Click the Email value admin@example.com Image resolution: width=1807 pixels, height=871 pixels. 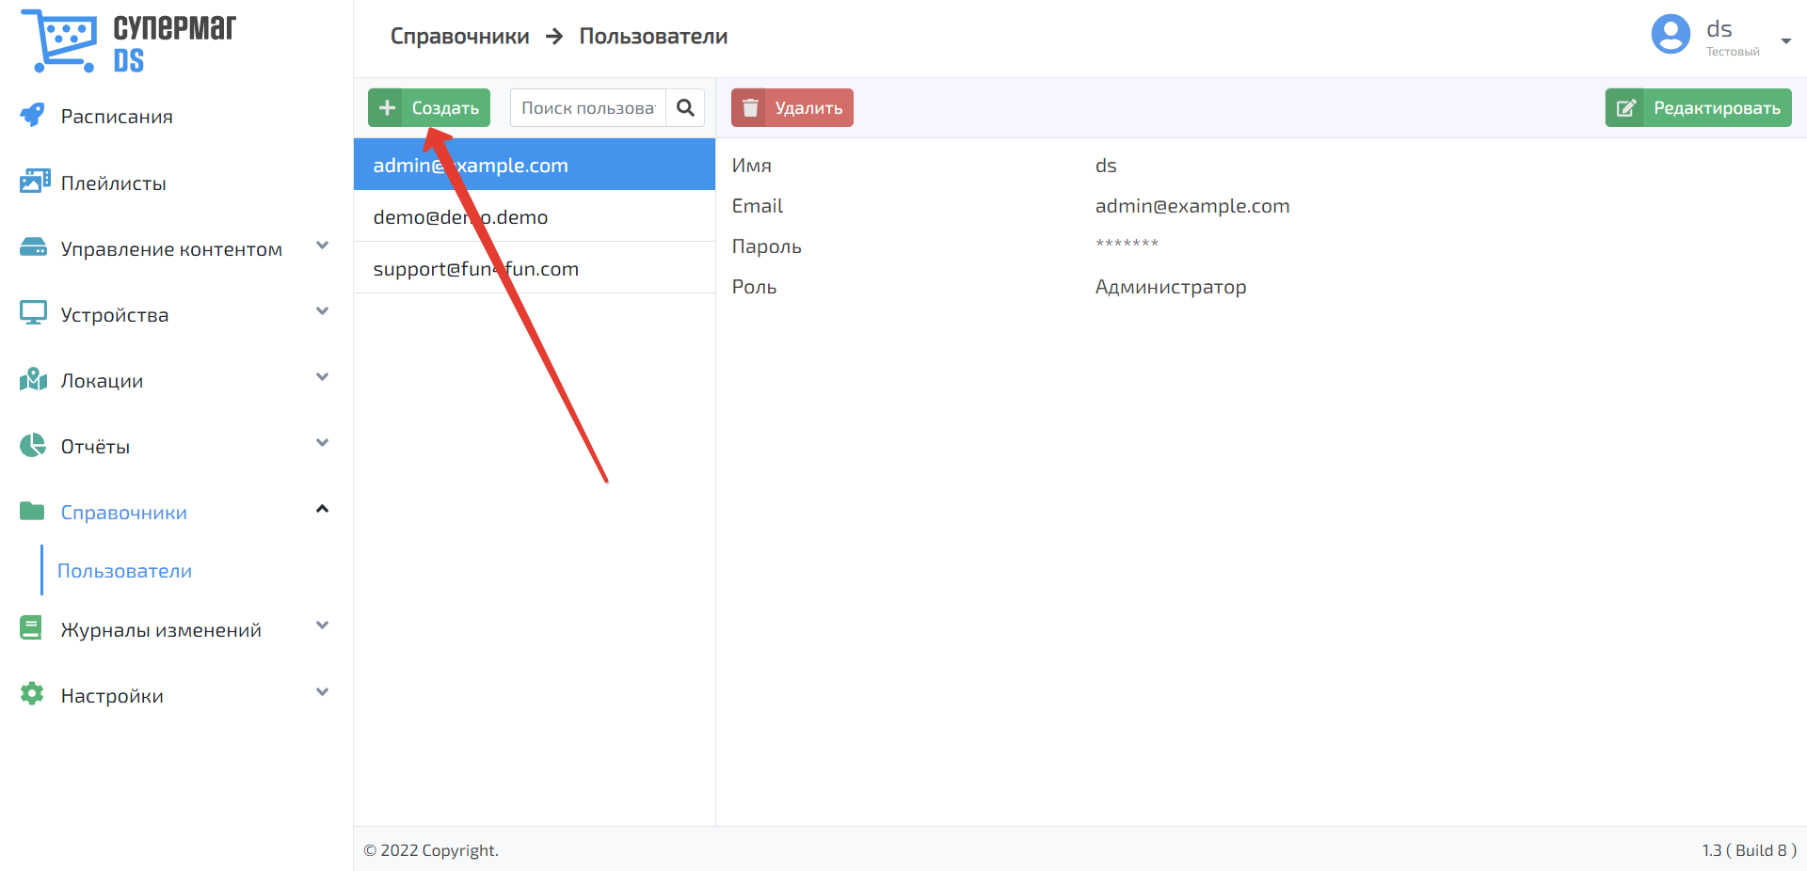point(1192,206)
